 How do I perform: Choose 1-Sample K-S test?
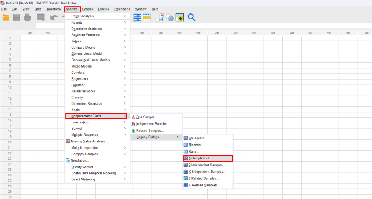coord(200,158)
